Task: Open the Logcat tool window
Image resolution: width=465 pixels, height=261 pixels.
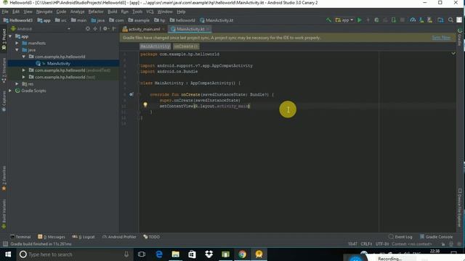Action: (84, 237)
